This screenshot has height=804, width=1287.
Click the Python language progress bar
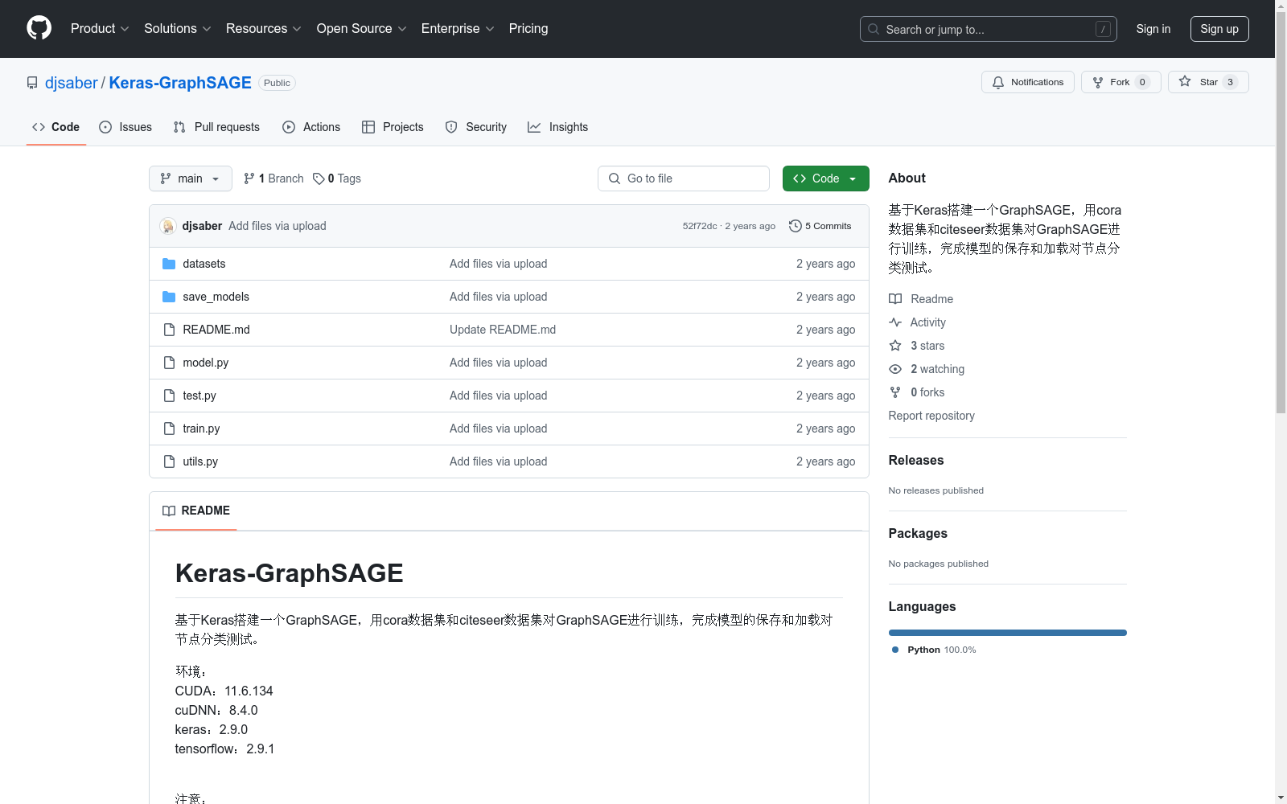(1008, 633)
